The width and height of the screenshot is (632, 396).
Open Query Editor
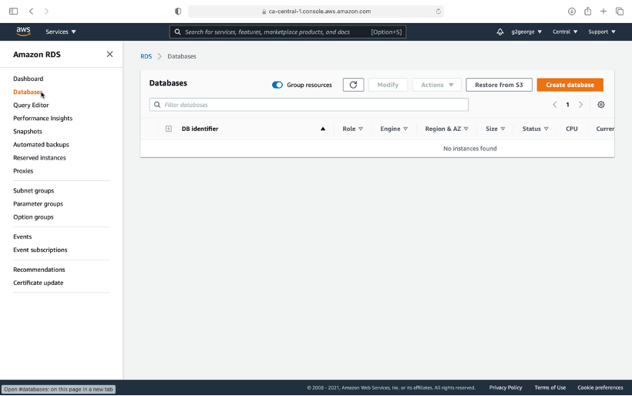pyautogui.click(x=31, y=105)
